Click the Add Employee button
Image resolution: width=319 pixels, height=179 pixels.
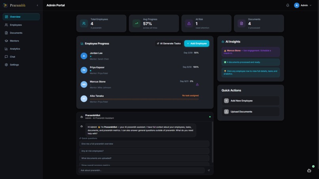pos(197,43)
